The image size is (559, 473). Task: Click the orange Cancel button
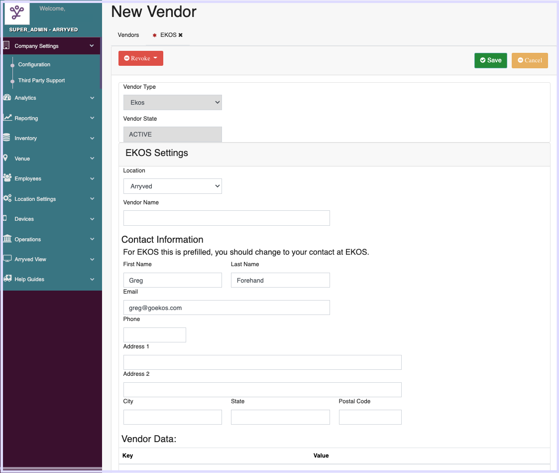[530, 60]
